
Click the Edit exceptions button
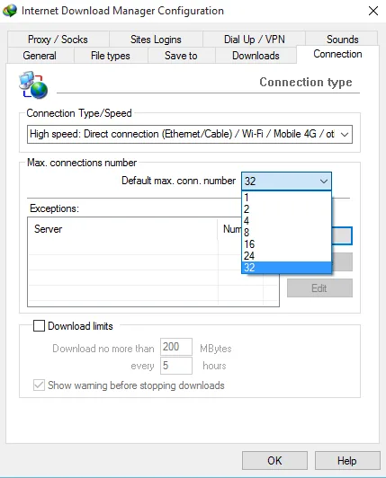click(x=319, y=288)
